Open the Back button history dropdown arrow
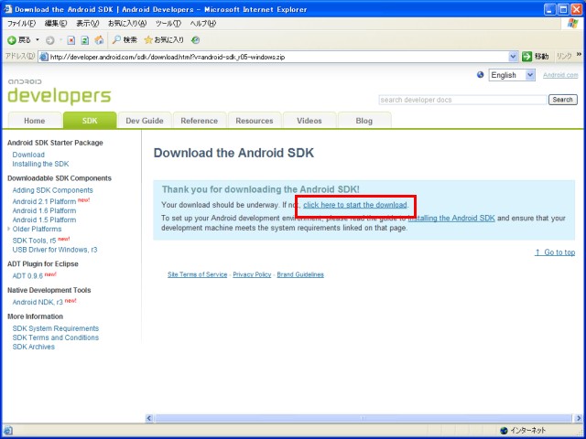The image size is (586, 439). click(x=38, y=40)
